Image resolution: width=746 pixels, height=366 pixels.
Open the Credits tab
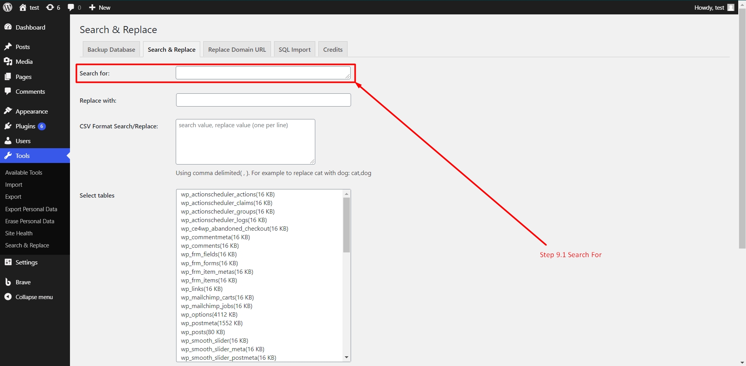coord(333,49)
